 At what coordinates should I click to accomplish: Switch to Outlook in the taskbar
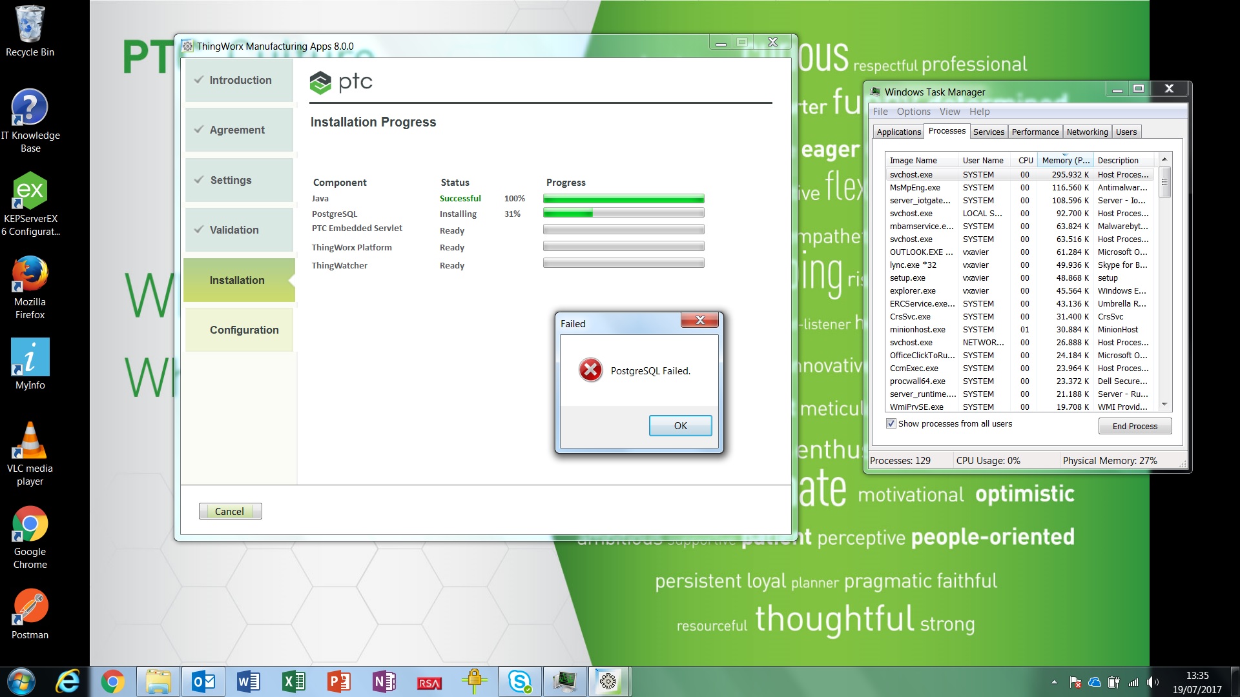pos(203,682)
